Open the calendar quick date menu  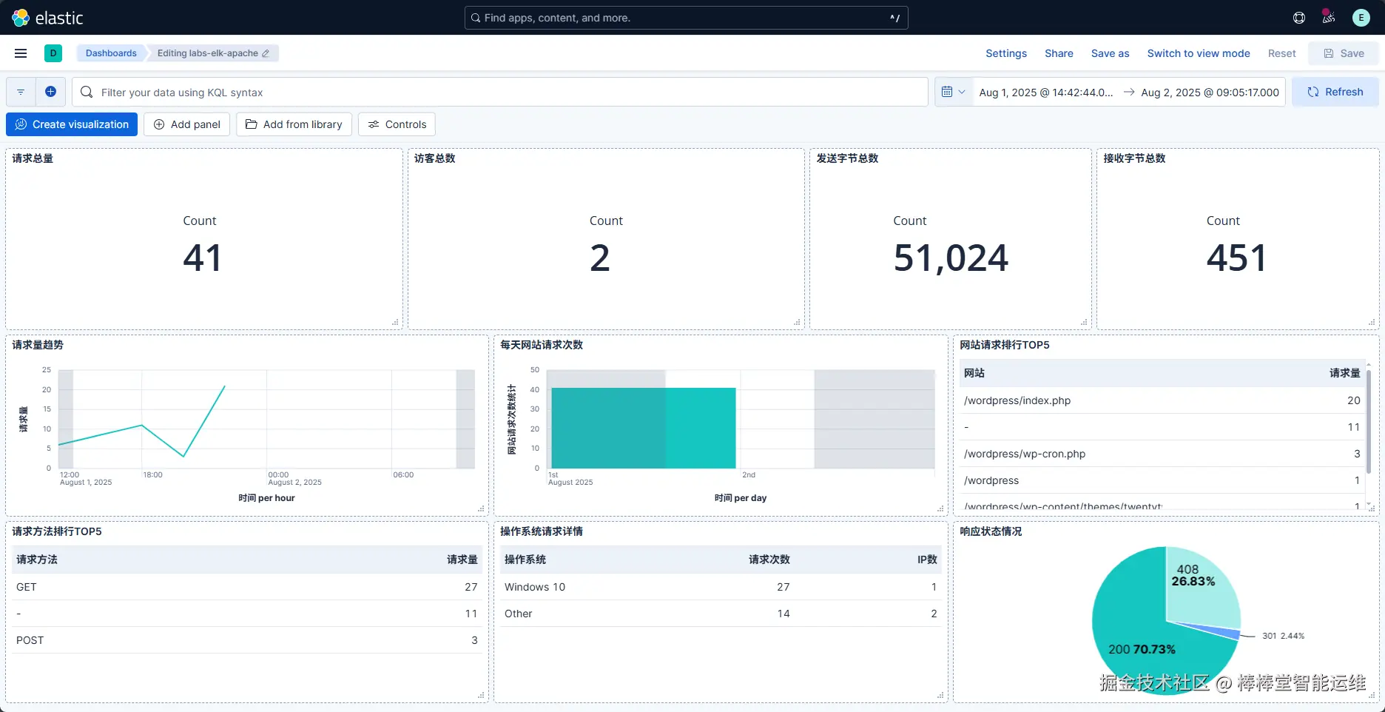point(952,92)
